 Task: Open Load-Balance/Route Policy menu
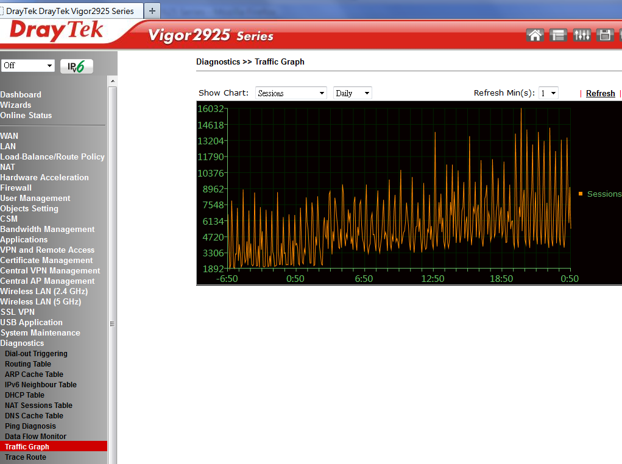pyautogui.click(x=52, y=156)
